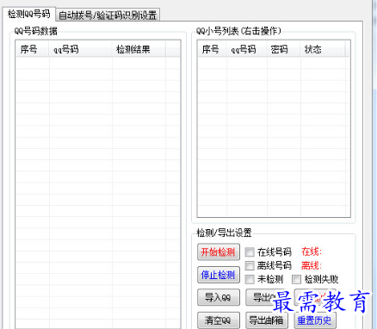Click 序号 column header in QQ小号列表
377x329 pixels.
point(212,49)
